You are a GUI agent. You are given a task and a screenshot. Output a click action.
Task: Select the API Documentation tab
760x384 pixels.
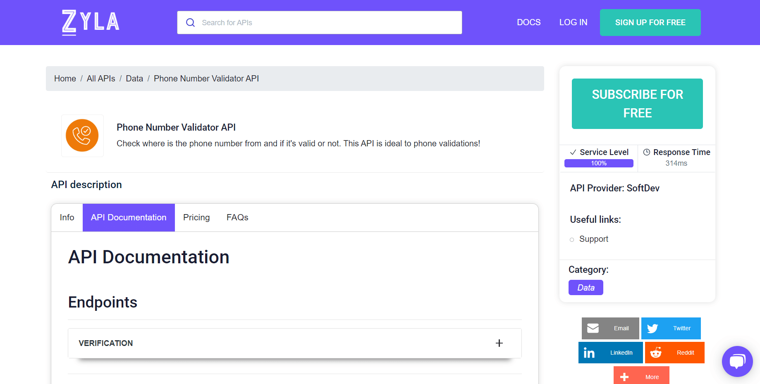129,217
